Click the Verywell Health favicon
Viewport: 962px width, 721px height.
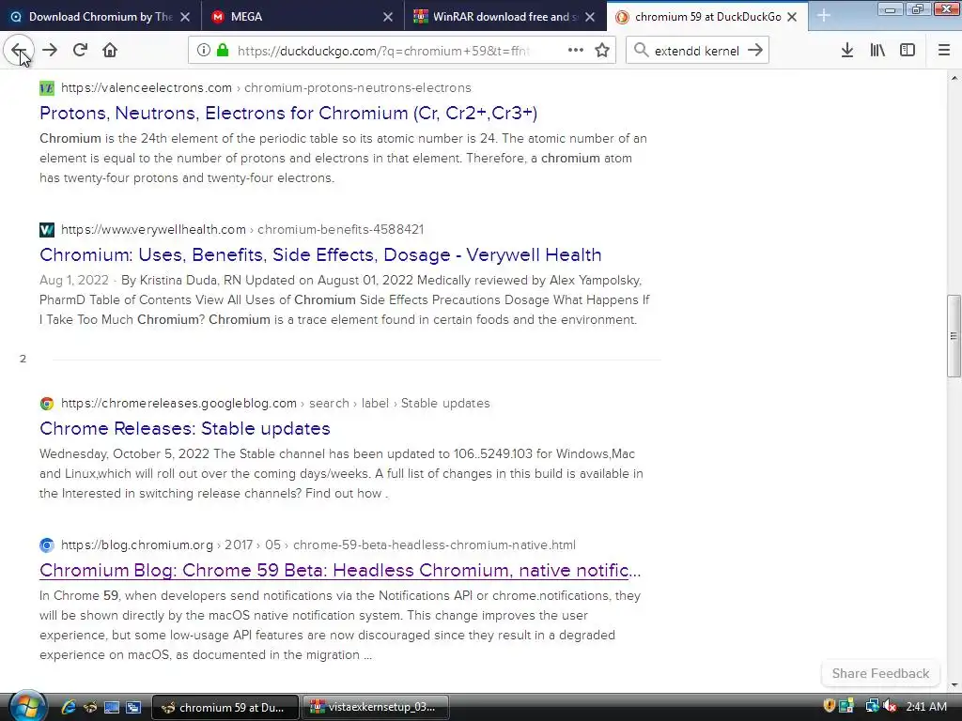tap(47, 230)
